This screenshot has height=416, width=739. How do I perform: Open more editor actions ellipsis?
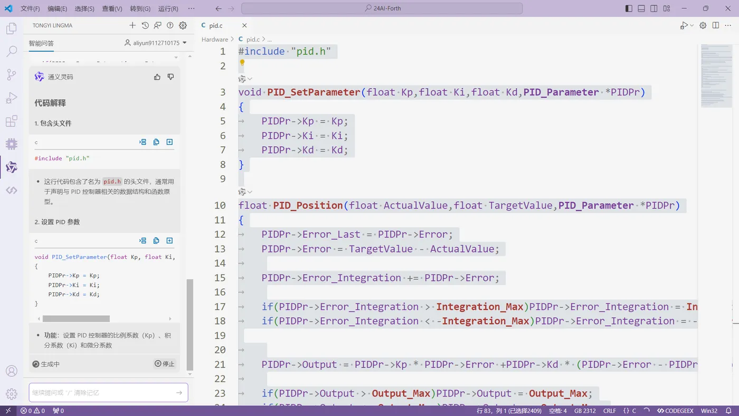tap(729, 25)
